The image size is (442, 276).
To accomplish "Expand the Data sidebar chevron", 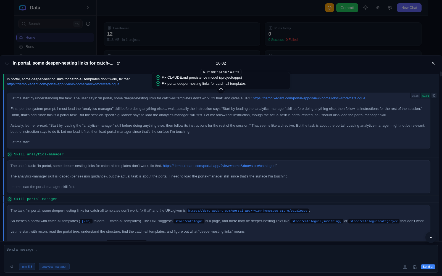I will 88,8.
